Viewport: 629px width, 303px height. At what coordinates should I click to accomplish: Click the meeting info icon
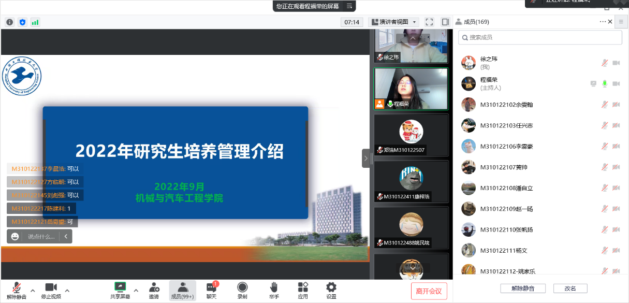pyautogui.click(x=9, y=22)
